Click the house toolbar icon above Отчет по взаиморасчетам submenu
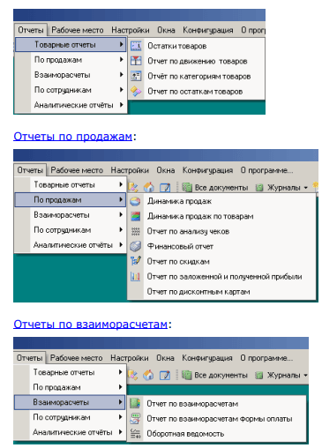The height and width of the screenshot is (448, 322). pyautogui.click(x=148, y=375)
